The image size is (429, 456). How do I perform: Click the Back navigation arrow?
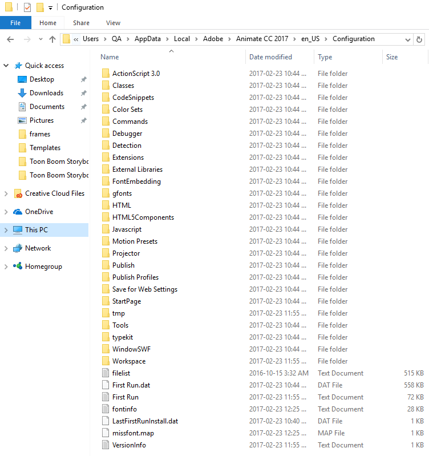pos(10,39)
